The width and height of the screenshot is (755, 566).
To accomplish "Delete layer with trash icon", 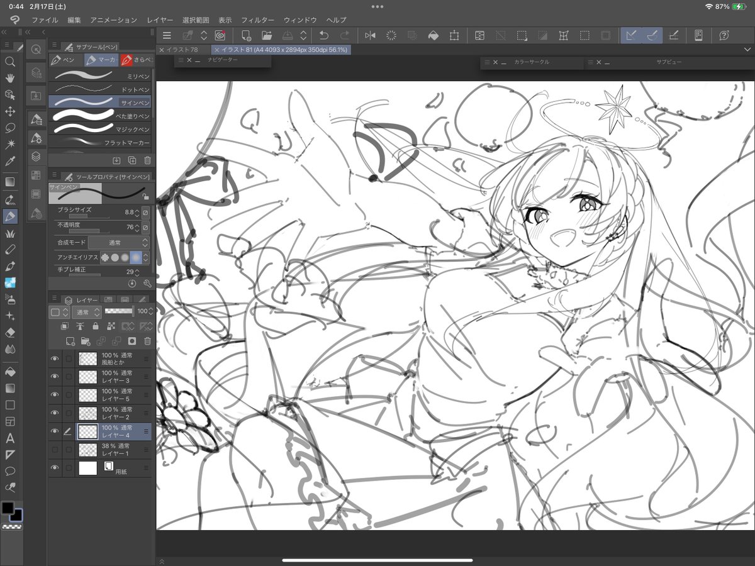I will point(147,341).
